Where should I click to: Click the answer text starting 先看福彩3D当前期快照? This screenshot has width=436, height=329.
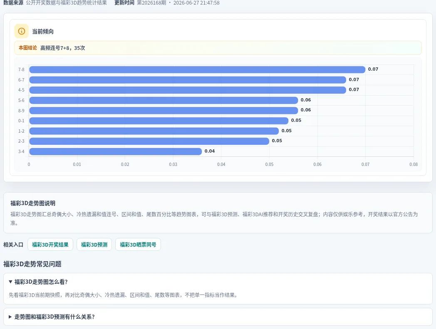pos(124,295)
